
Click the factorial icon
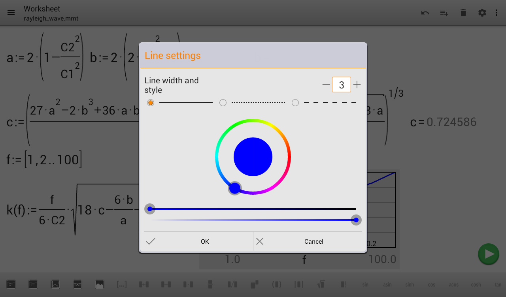point(343,284)
